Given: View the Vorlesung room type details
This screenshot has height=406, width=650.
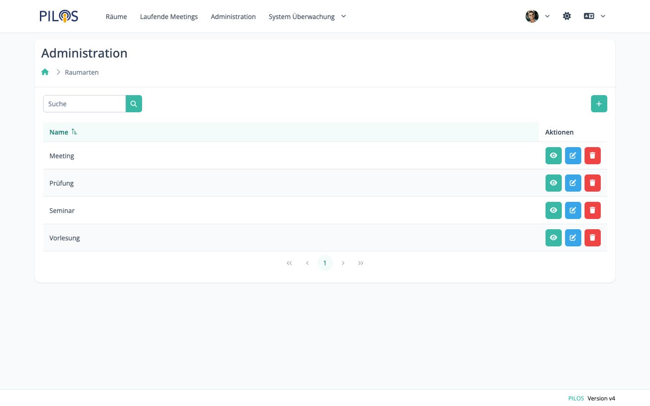Looking at the screenshot, I should (553, 238).
